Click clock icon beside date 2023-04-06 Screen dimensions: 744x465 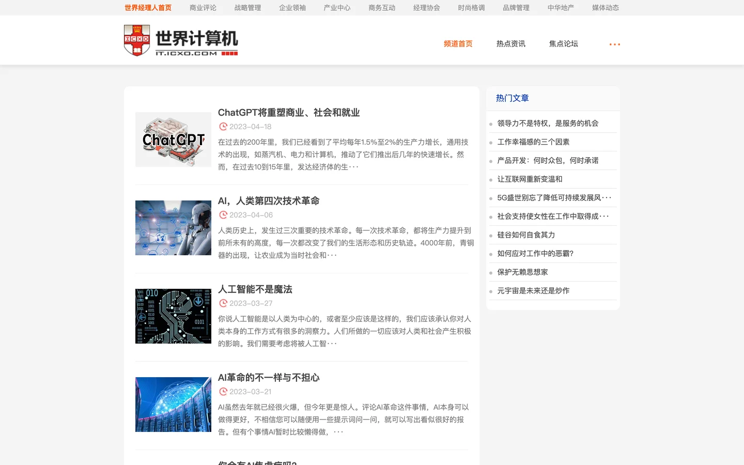click(223, 215)
